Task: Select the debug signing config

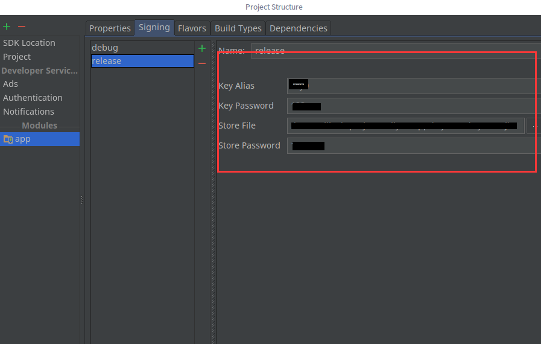Action: [x=142, y=48]
